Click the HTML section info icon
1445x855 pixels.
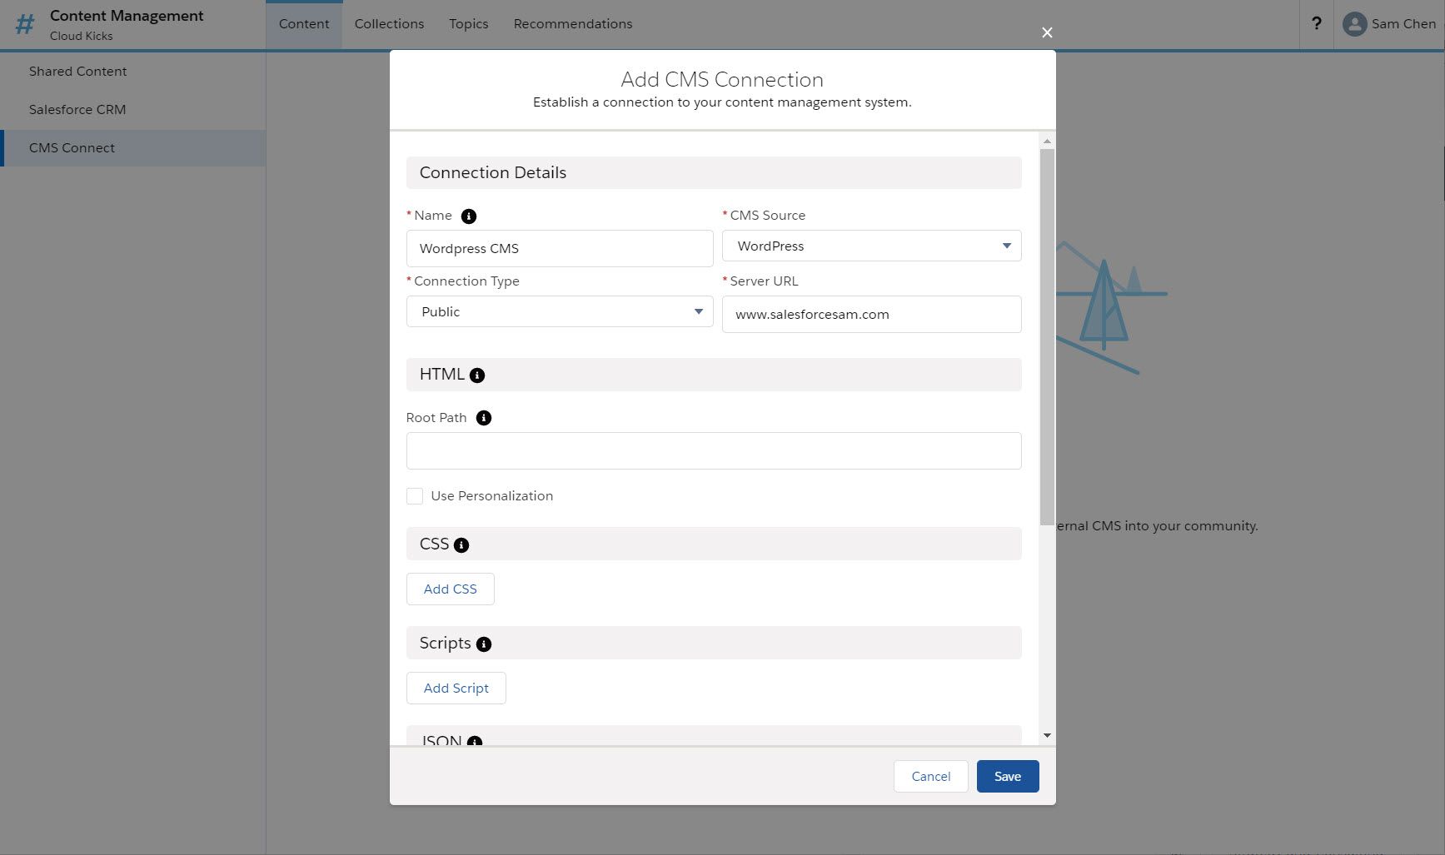coord(477,375)
